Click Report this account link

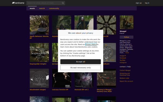[x=126, y=81]
